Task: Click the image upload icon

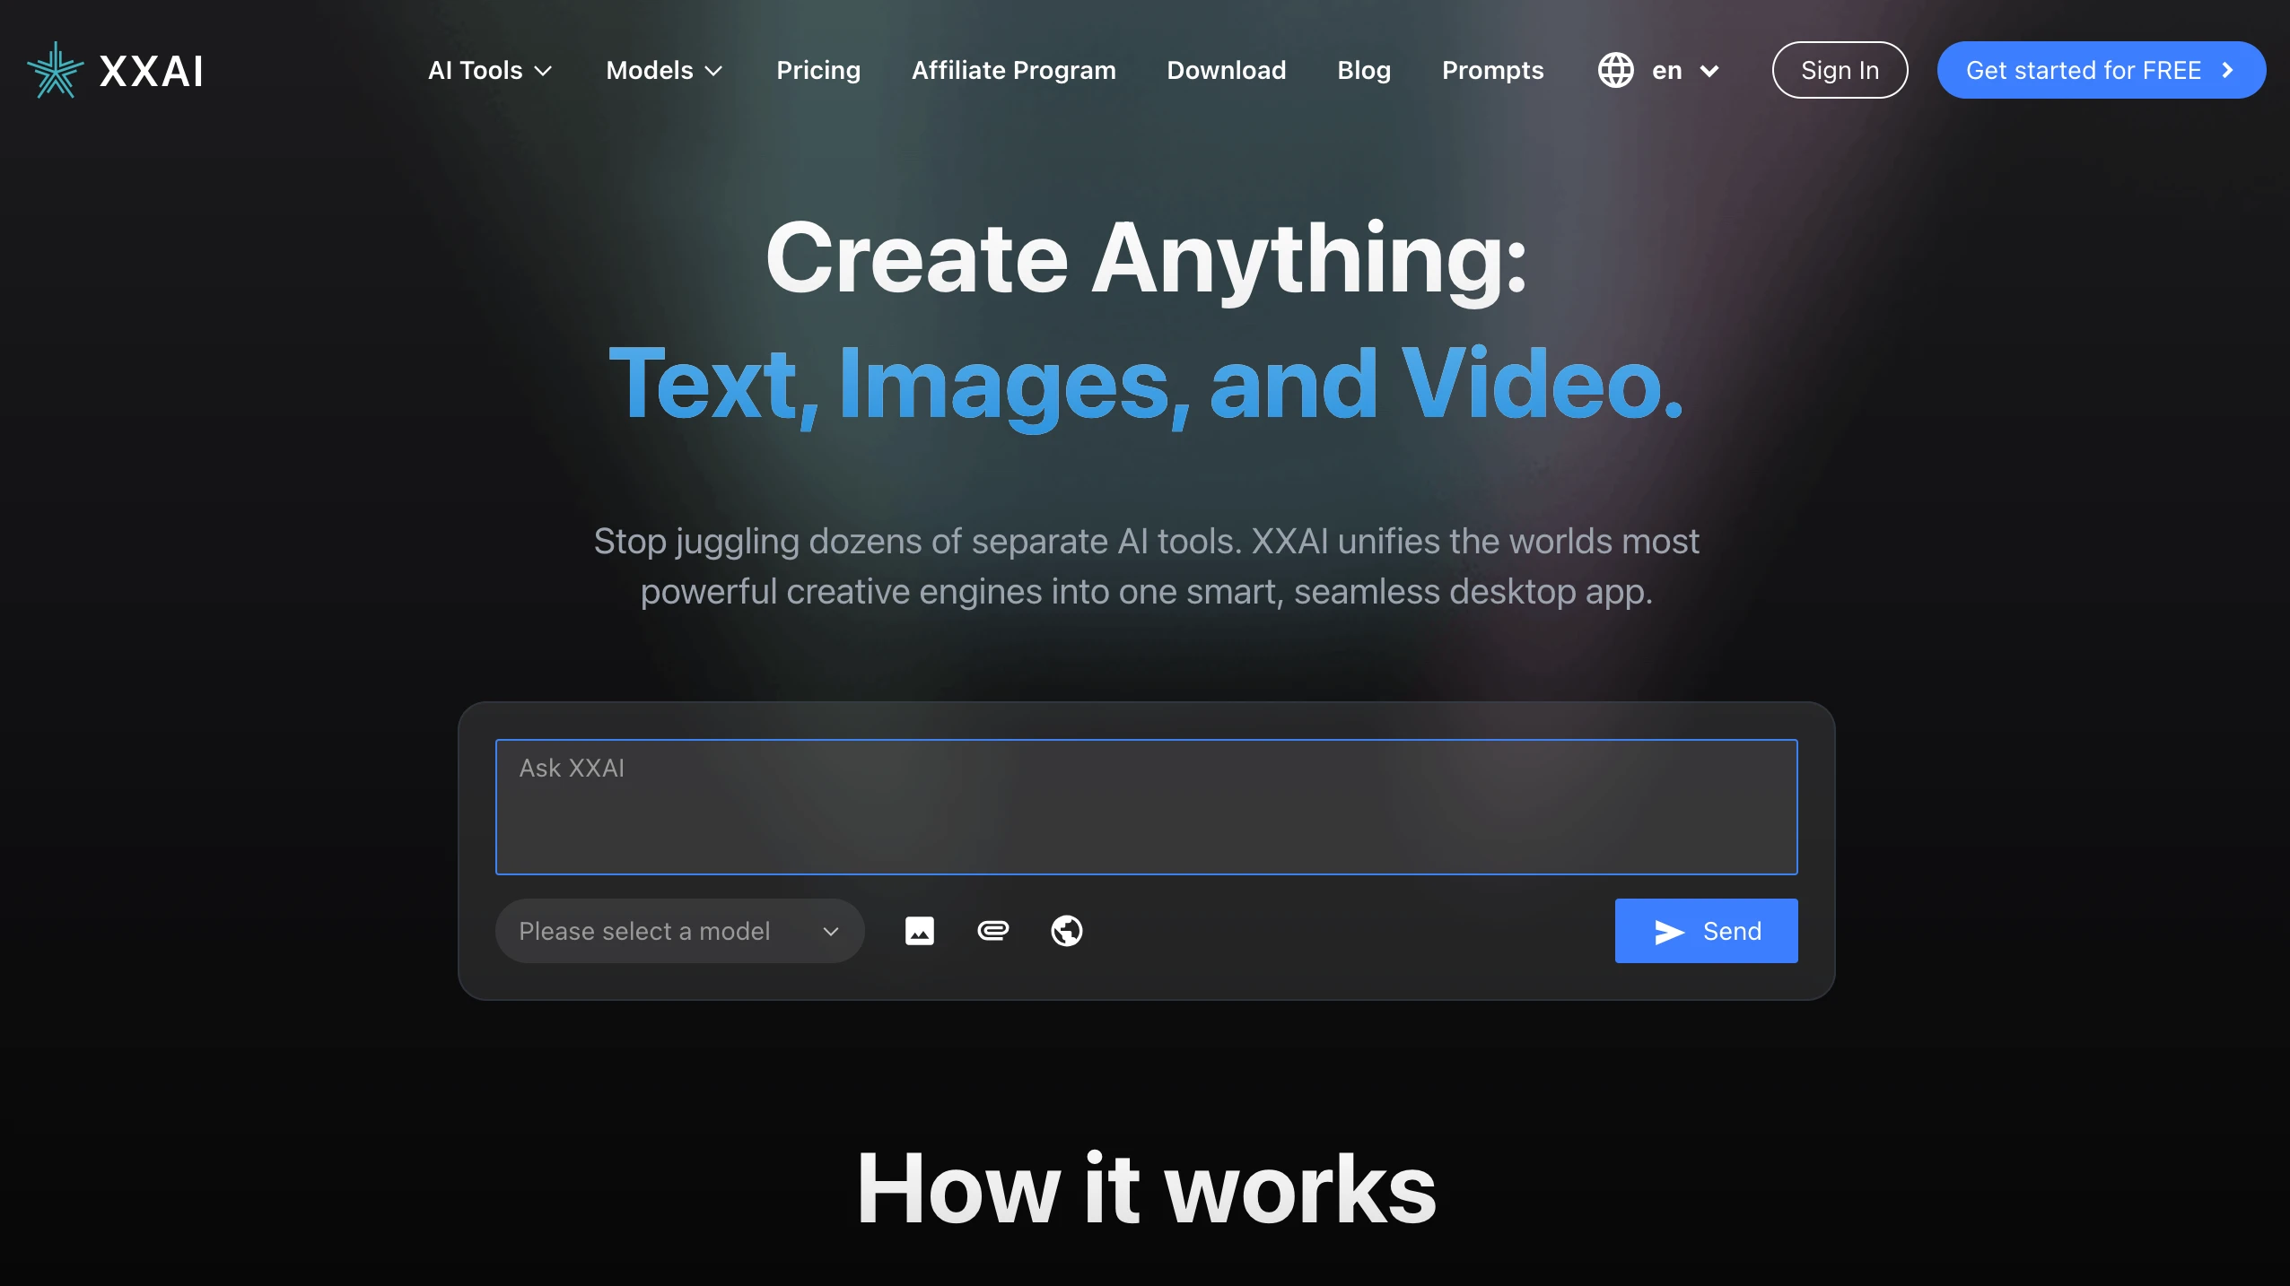Action: click(919, 931)
